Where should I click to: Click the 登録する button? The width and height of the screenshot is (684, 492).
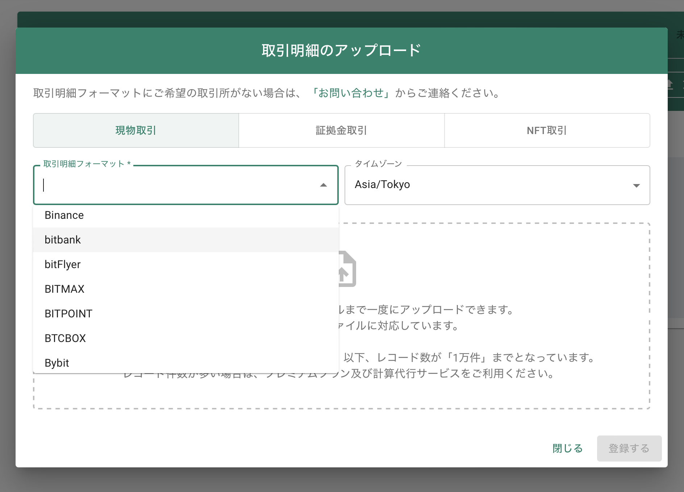(629, 449)
